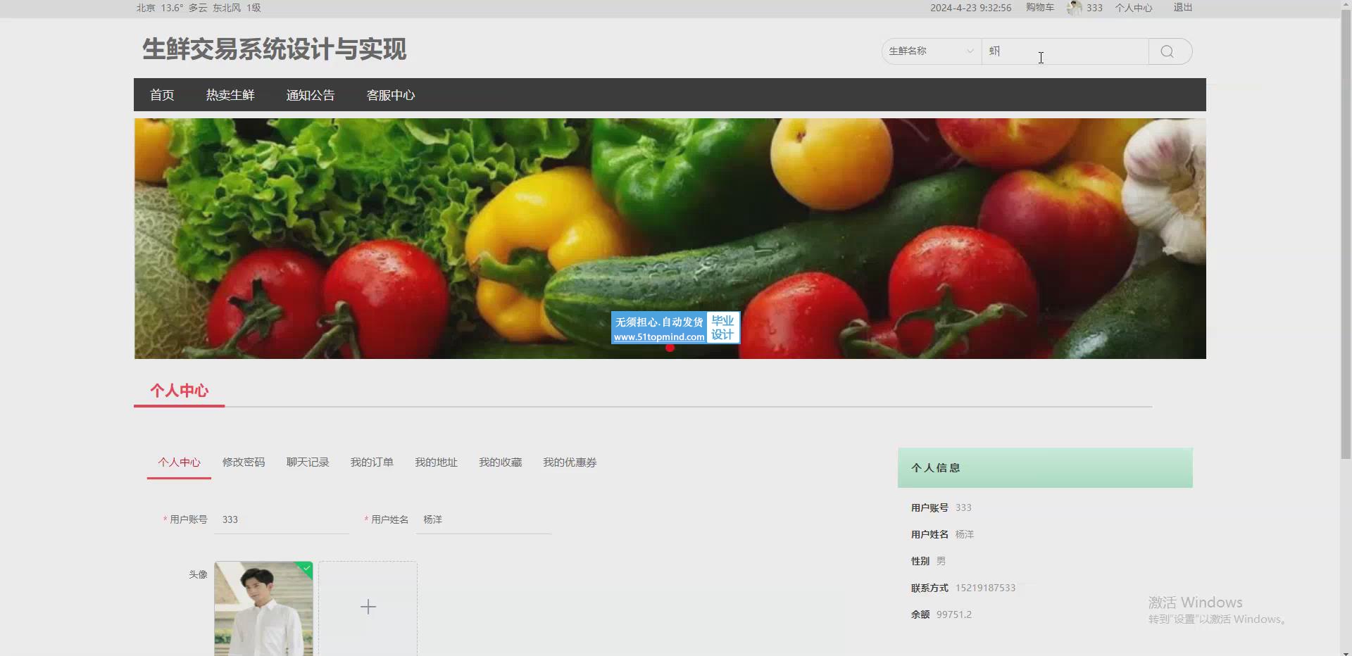The image size is (1352, 656).
Task: Open 通知公告 in navigation bar
Action: 311,95
